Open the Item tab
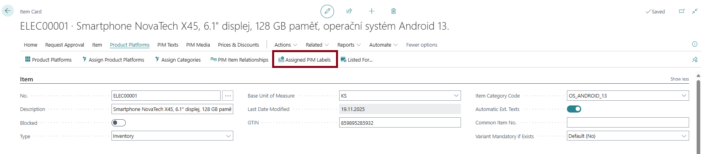Screen dimensions: 701x154 tap(97, 45)
